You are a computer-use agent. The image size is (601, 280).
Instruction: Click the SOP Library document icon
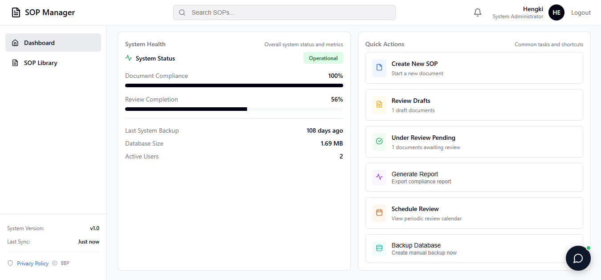(x=15, y=63)
